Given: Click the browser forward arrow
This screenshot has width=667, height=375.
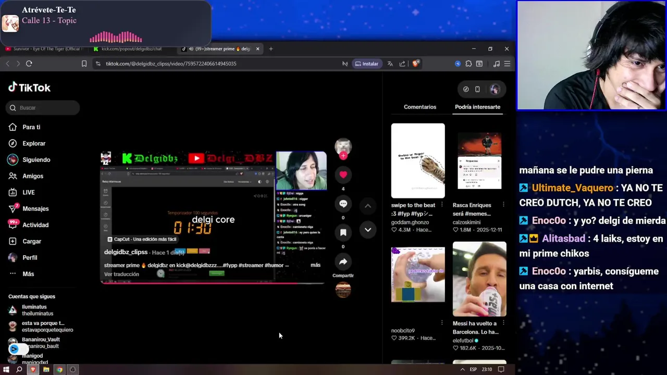Looking at the screenshot, I should coord(18,64).
